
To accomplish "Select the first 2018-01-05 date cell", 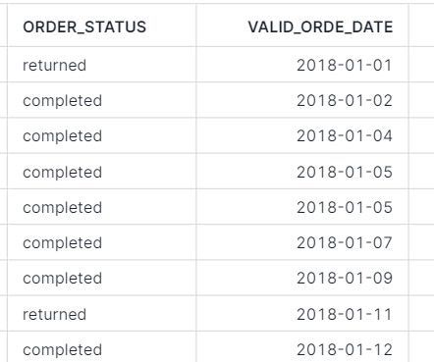I will tap(302, 172).
